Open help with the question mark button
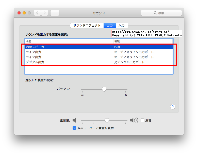 tap(173, 107)
